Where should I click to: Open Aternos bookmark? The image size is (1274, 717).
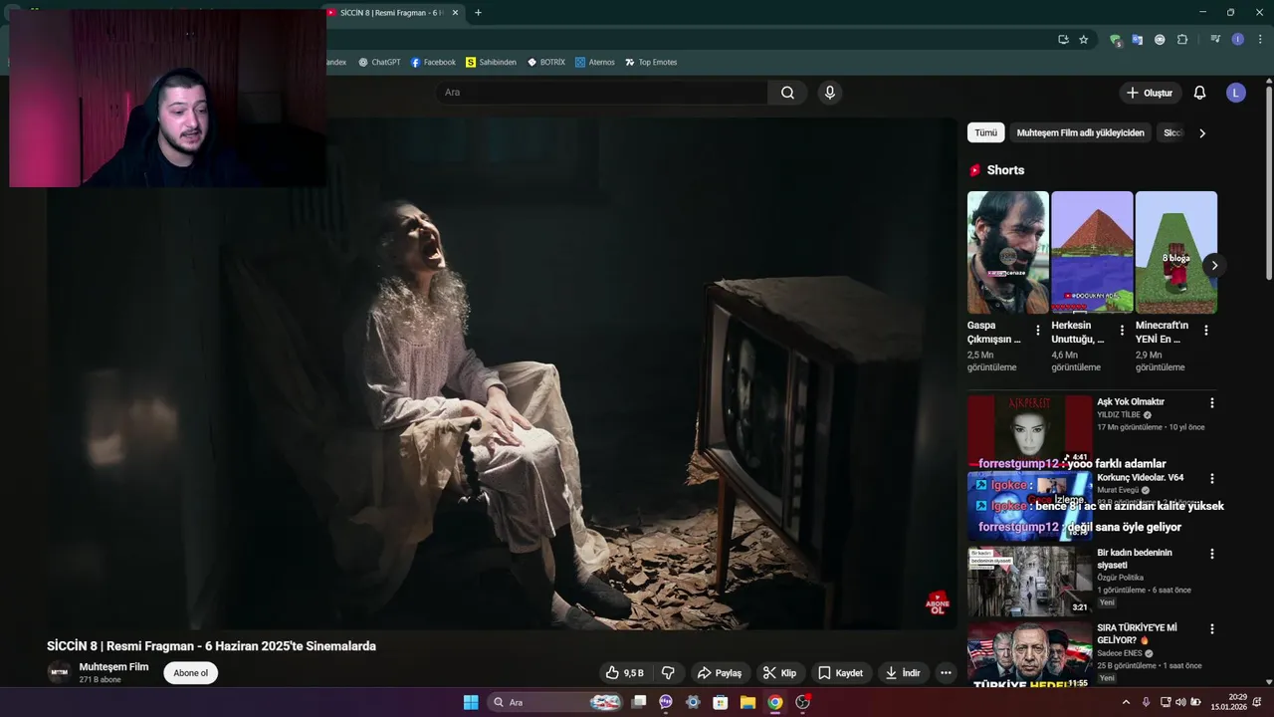tap(595, 62)
